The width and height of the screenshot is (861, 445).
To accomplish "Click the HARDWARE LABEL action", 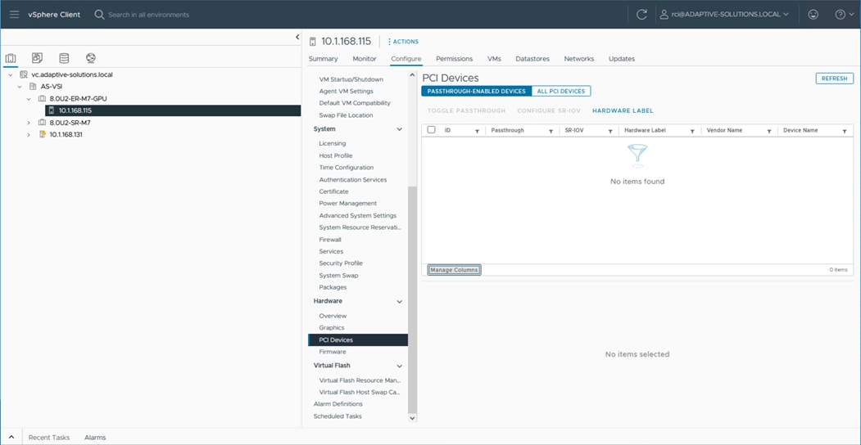I will point(623,110).
